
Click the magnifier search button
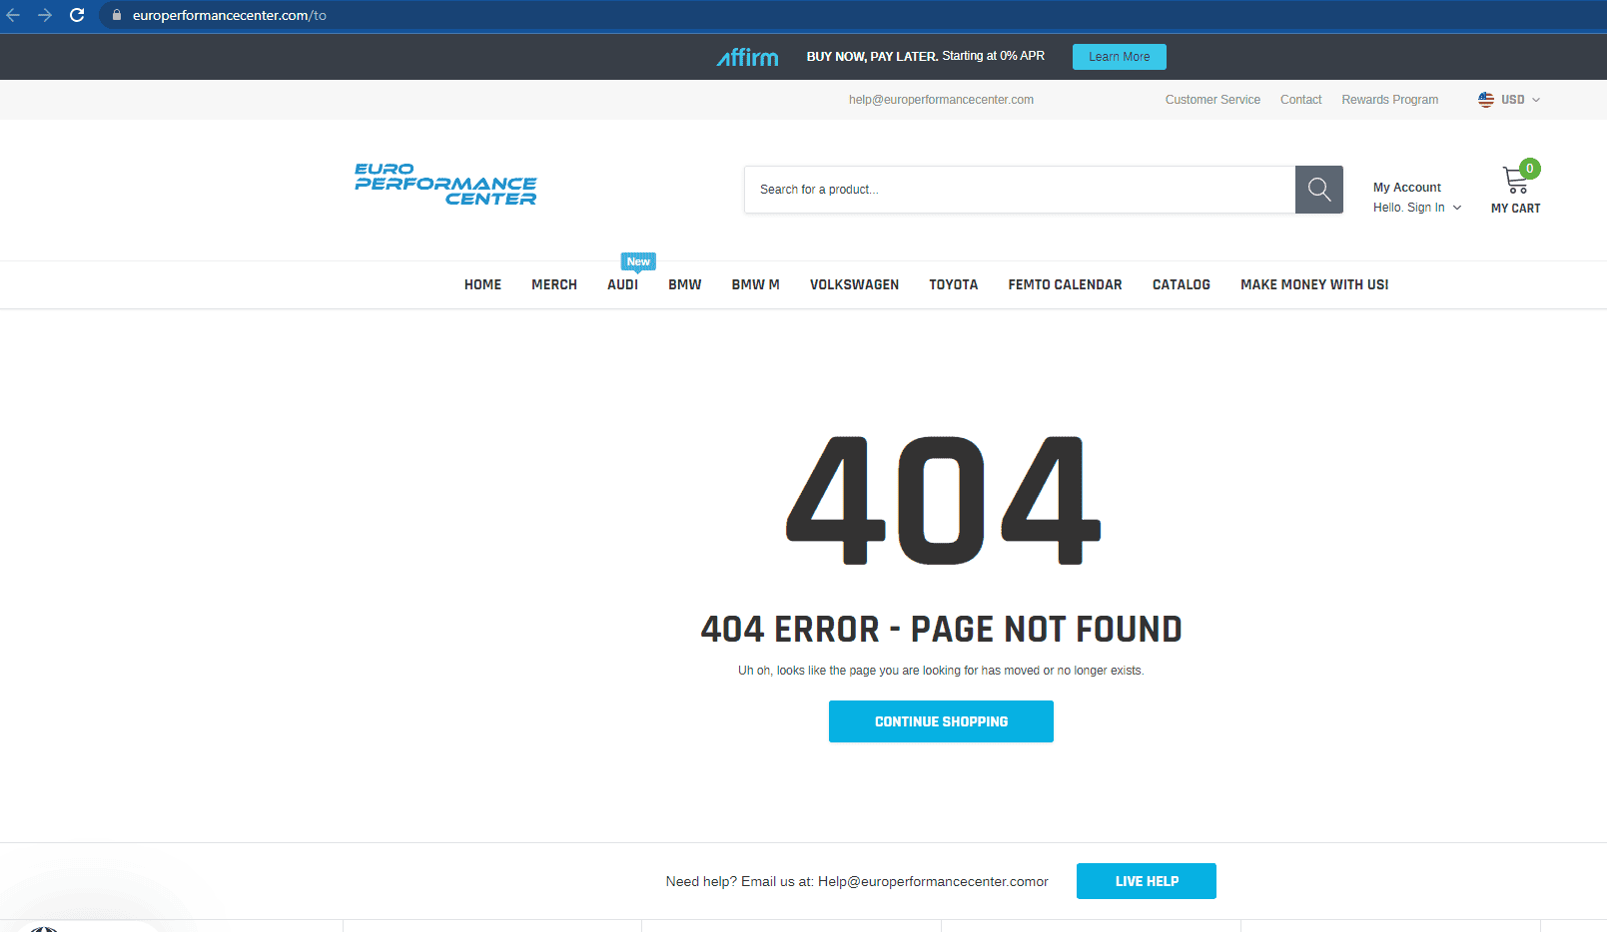1318,190
